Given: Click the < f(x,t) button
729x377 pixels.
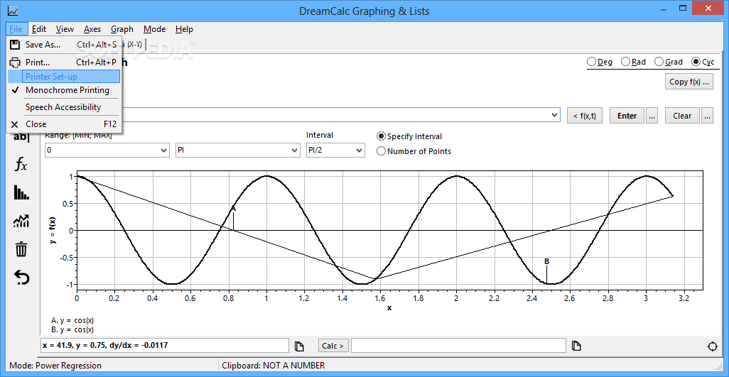Looking at the screenshot, I should coord(585,116).
